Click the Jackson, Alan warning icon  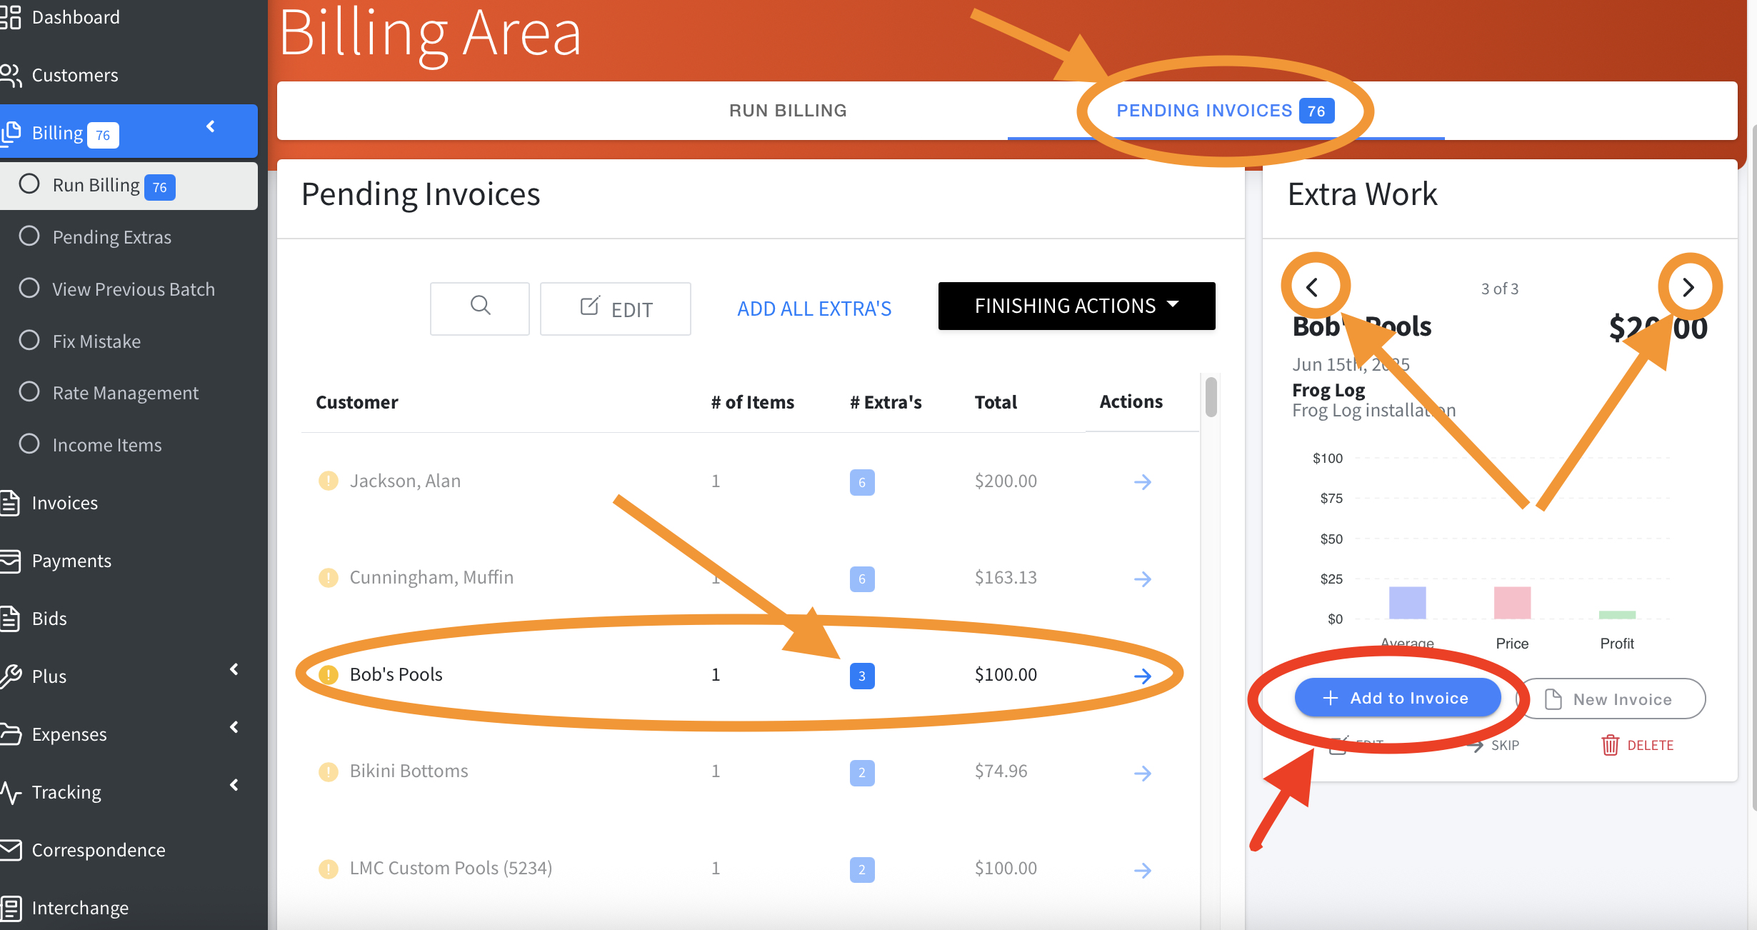click(328, 481)
